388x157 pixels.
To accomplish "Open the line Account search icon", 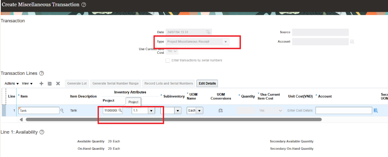I will coord(375,110).
